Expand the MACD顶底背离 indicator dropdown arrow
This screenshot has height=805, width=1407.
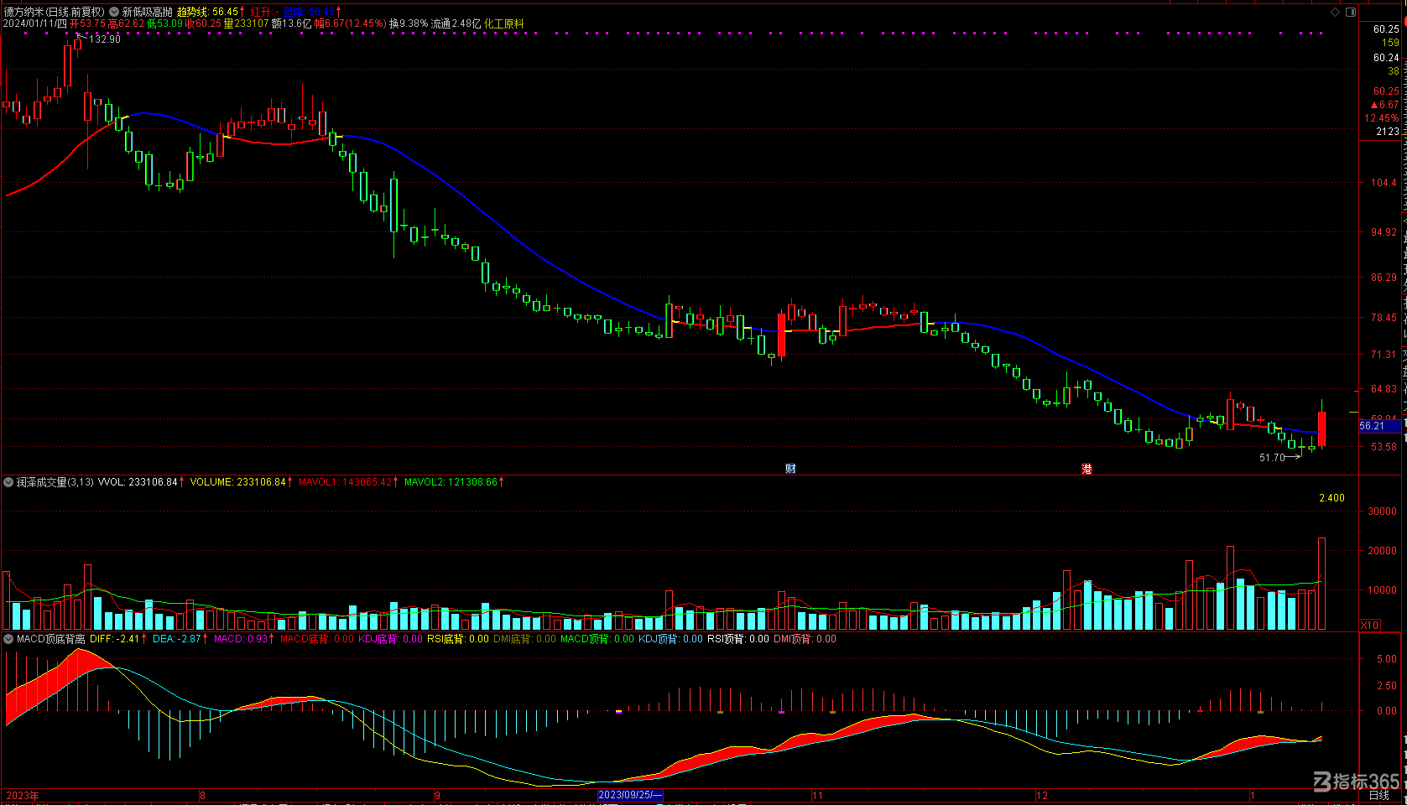point(8,639)
